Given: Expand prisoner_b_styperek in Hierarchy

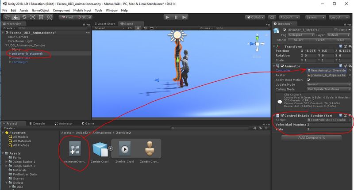Looking at the screenshot, I should (x=10, y=53).
